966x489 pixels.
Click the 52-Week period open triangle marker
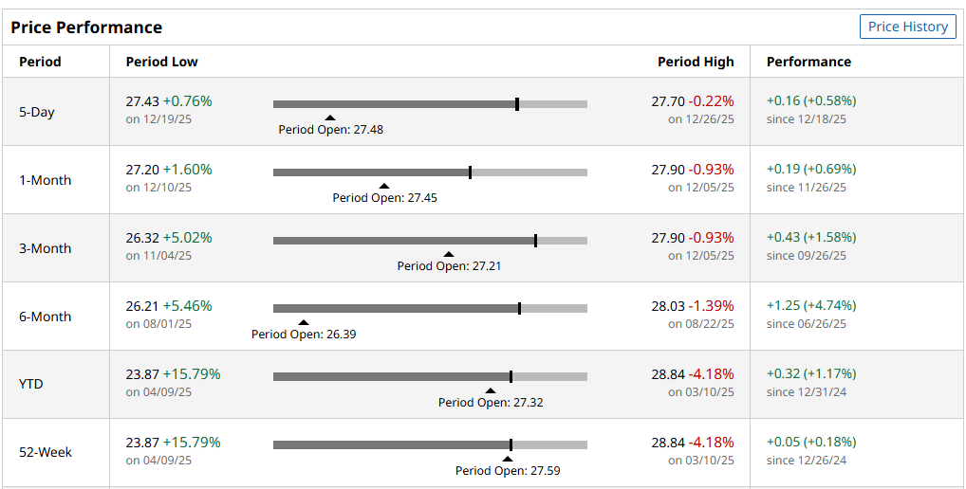point(508,459)
